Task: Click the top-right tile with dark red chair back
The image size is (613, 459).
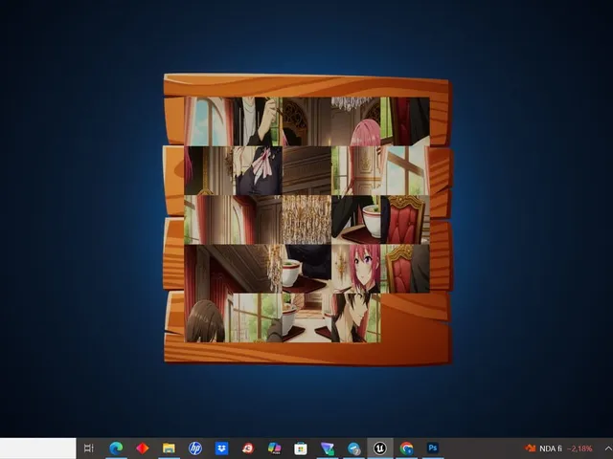Action: pos(405,121)
